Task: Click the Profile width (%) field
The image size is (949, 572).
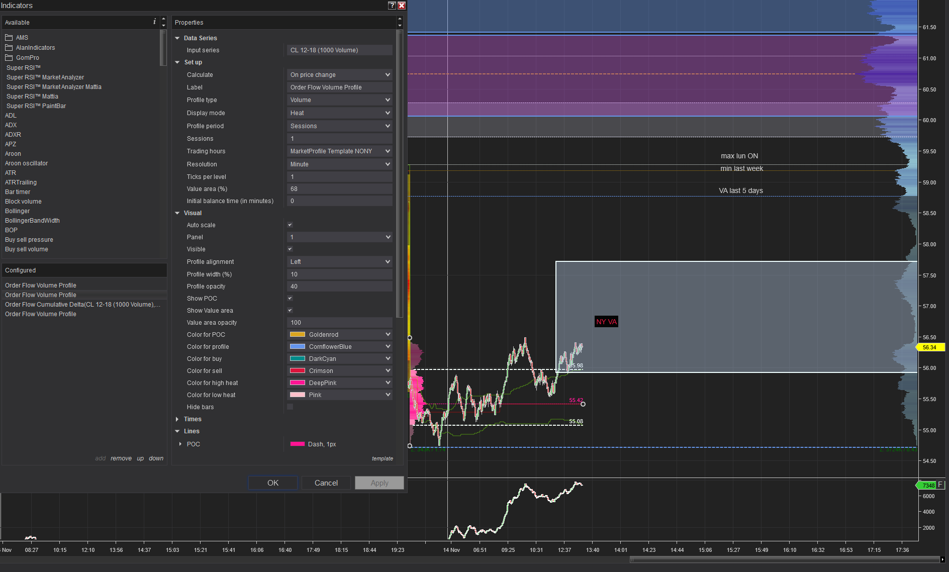Action: (x=339, y=274)
